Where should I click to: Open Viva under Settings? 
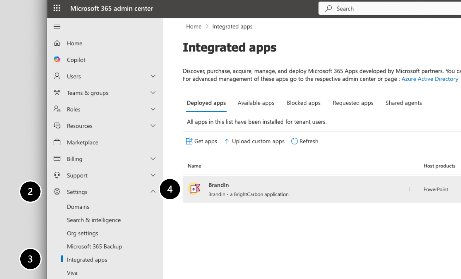pyautogui.click(x=72, y=273)
